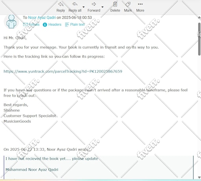This screenshot has width=201, height=181.
Task: Click the Mark tag icon
Action: [x=128, y=4]
